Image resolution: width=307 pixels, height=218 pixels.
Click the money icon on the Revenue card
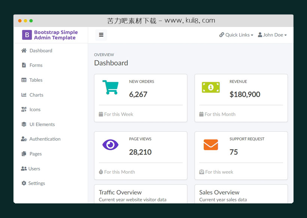click(x=211, y=87)
